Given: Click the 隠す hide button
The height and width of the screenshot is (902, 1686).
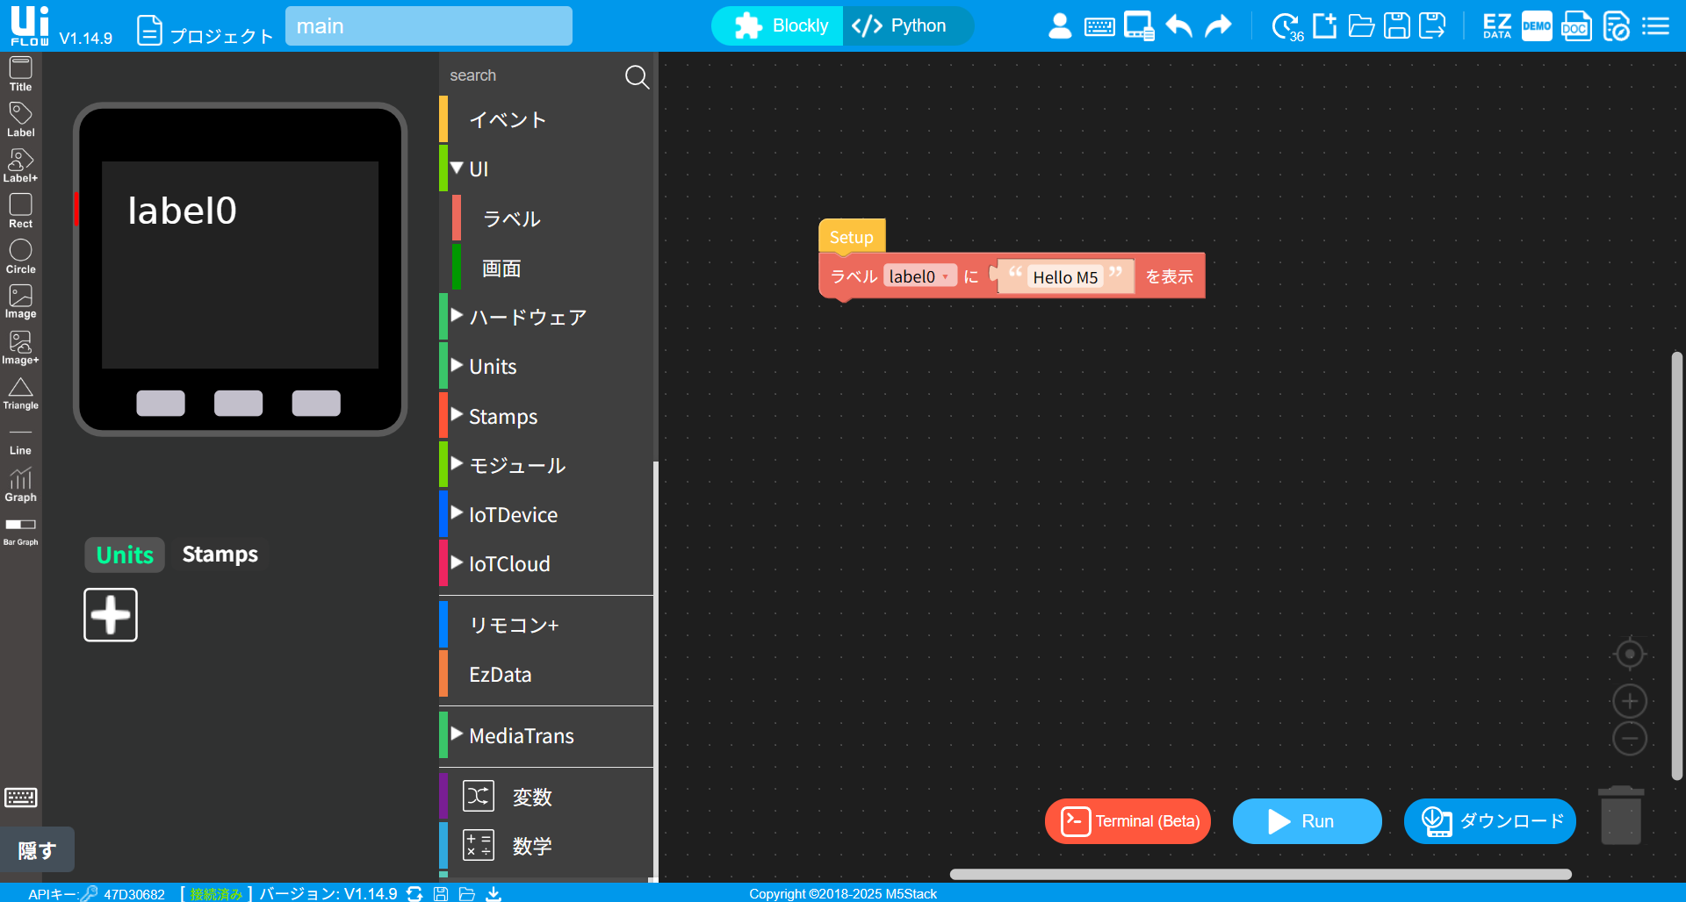Looking at the screenshot, I should (37, 850).
